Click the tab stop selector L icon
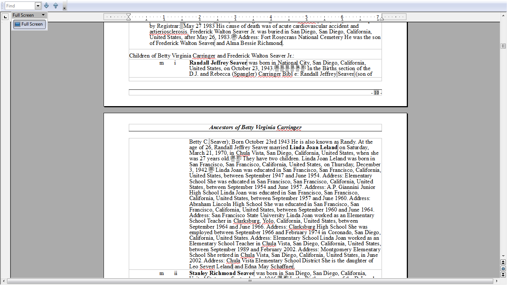507x285 pixels. [5, 17]
